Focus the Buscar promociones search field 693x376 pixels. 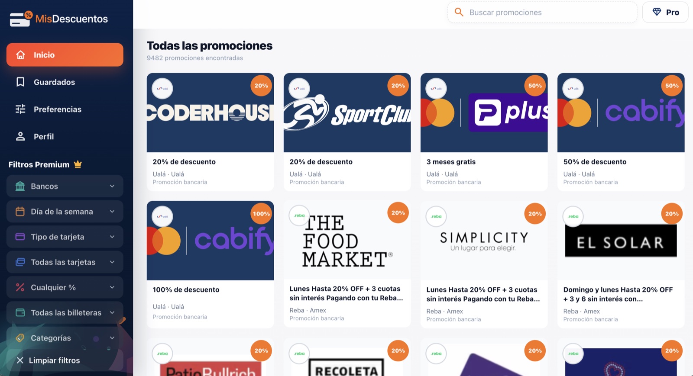coord(542,12)
